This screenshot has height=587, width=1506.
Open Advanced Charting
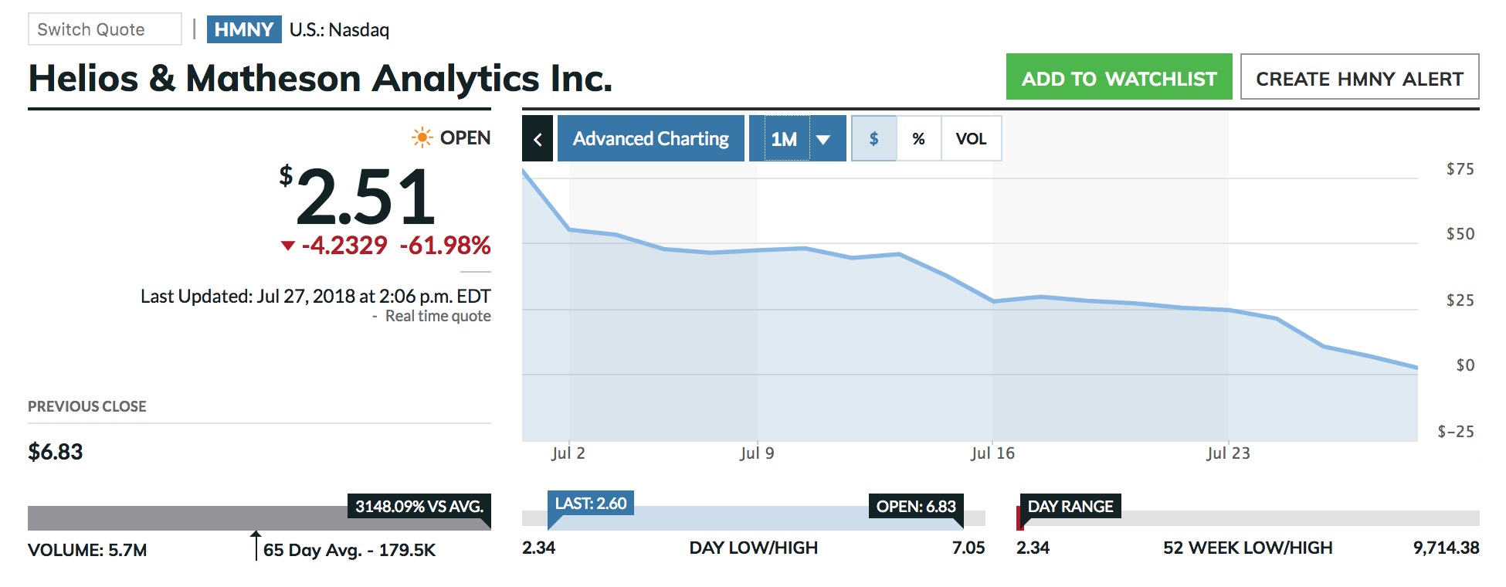650,139
